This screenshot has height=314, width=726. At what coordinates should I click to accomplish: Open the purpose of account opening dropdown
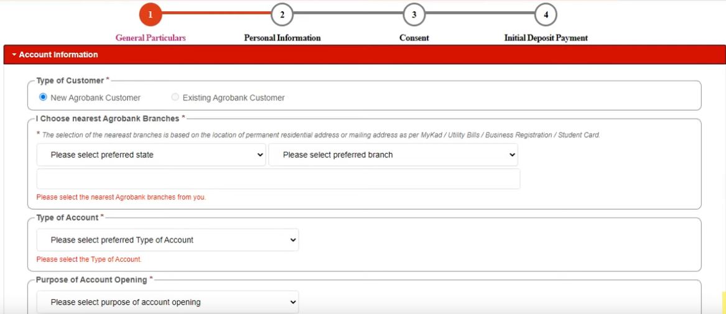[167, 302]
